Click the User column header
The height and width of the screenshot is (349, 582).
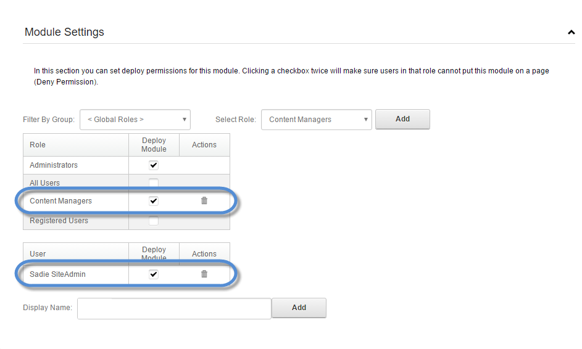[38, 254]
